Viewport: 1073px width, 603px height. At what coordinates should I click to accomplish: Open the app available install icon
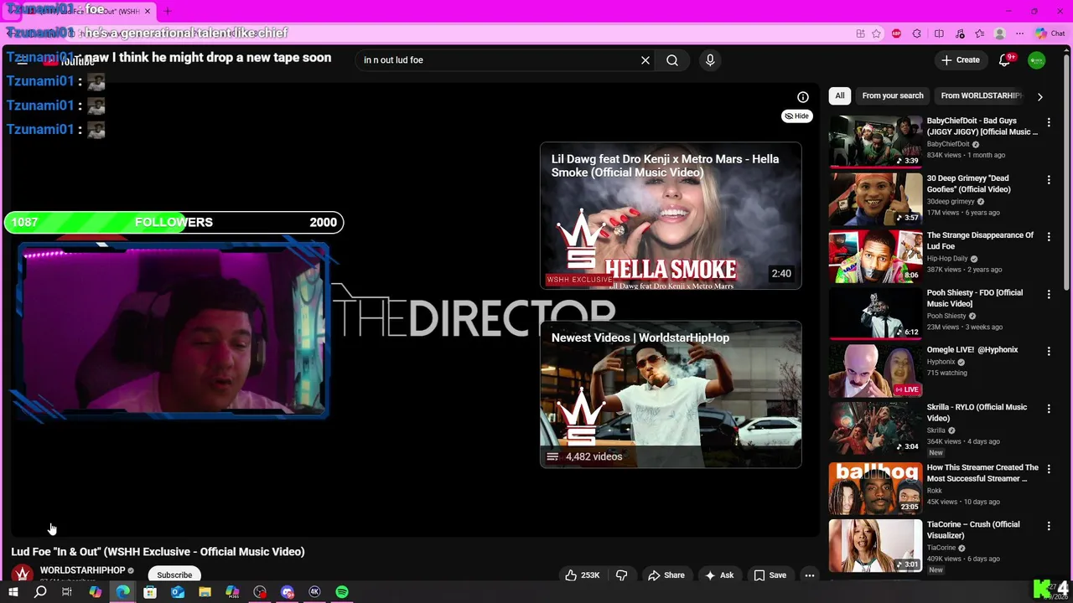[860, 33]
